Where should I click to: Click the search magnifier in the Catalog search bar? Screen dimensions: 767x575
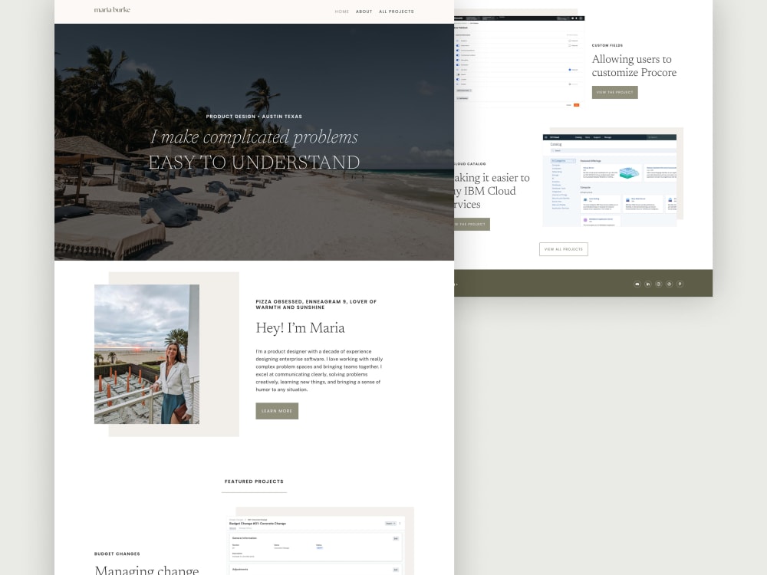pyautogui.click(x=552, y=150)
